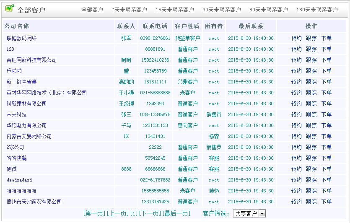Click the 客户性质 column header
This screenshot has width=350, height=223.
(187, 26)
